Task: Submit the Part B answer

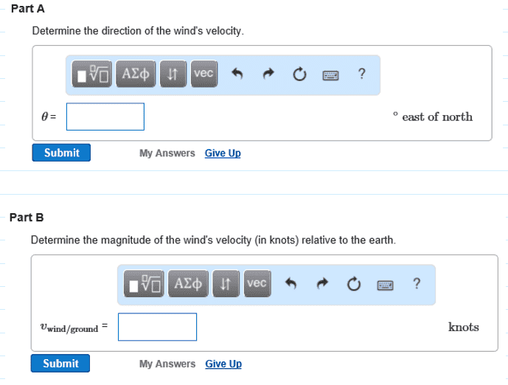Action: tap(60, 364)
